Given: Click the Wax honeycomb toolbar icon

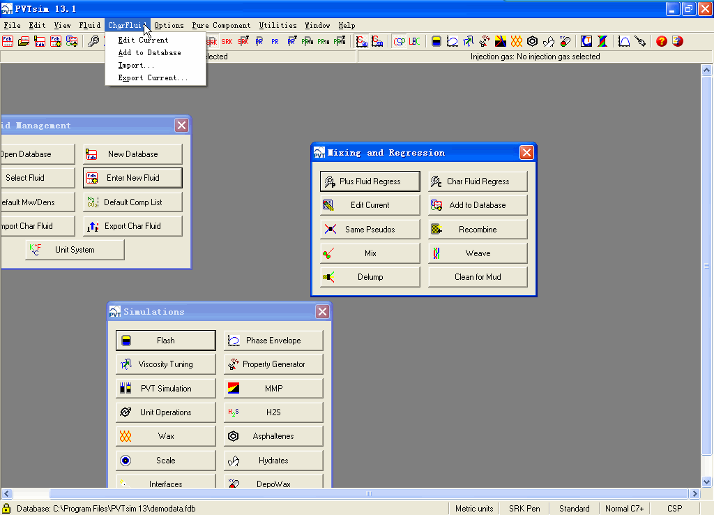Looking at the screenshot, I should [x=517, y=41].
